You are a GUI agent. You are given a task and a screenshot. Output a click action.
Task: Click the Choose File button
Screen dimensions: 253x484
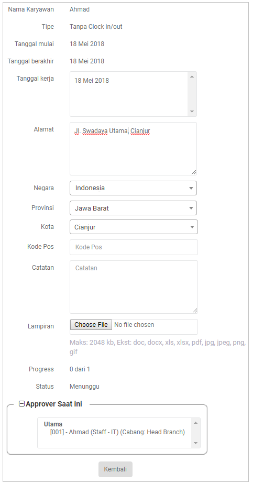(x=91, y=325)
